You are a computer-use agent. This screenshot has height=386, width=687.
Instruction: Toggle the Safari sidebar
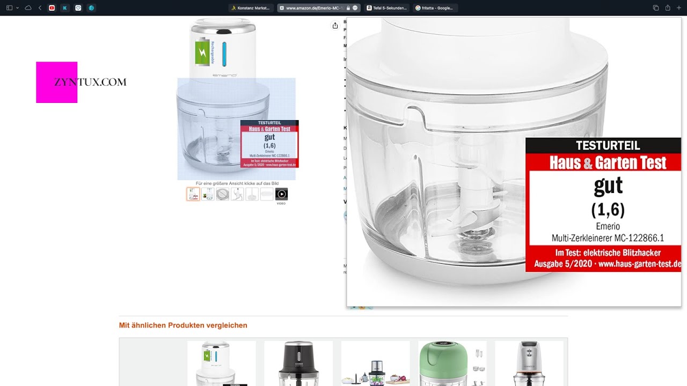tap(9, 8)
